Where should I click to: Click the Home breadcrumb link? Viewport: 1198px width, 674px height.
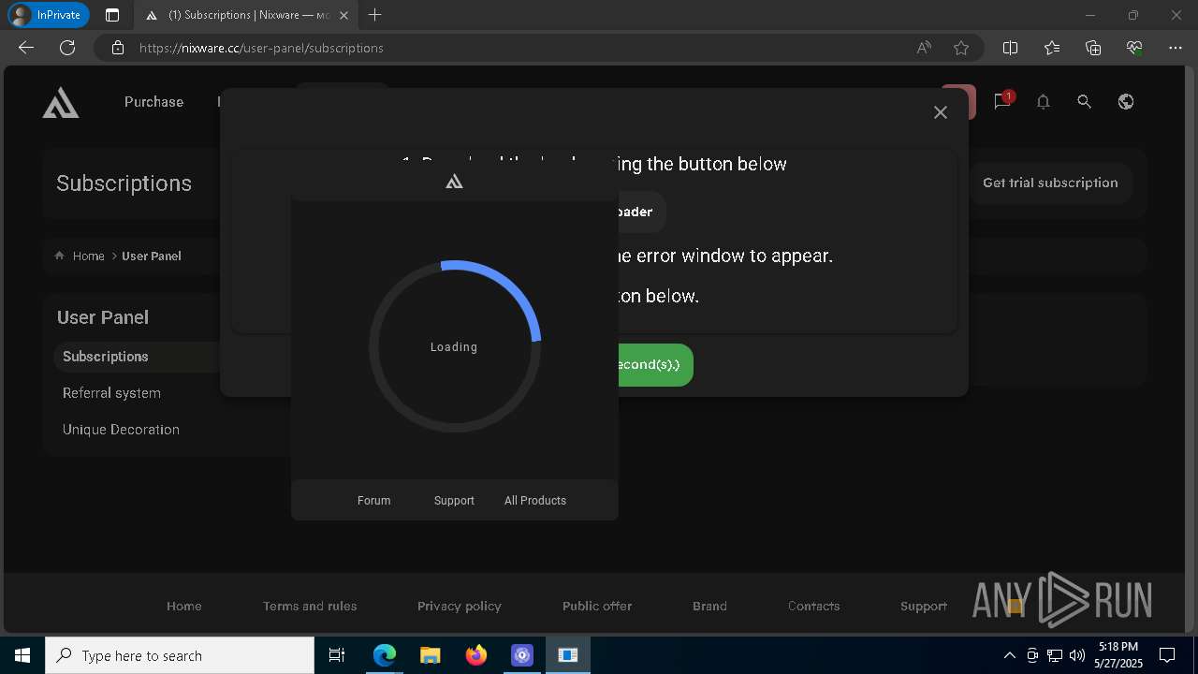(88, 256)
